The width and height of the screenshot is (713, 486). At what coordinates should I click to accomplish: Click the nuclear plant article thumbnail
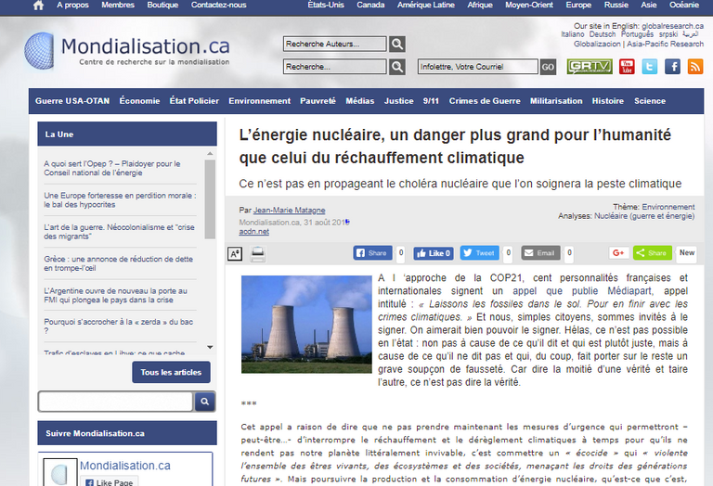pos(305,324)
